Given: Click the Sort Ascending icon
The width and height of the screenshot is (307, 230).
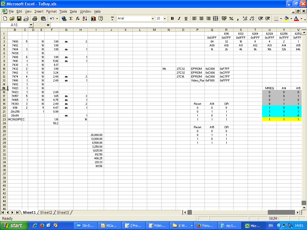Looking at the screenshot, I should click(x=85, y=19).
